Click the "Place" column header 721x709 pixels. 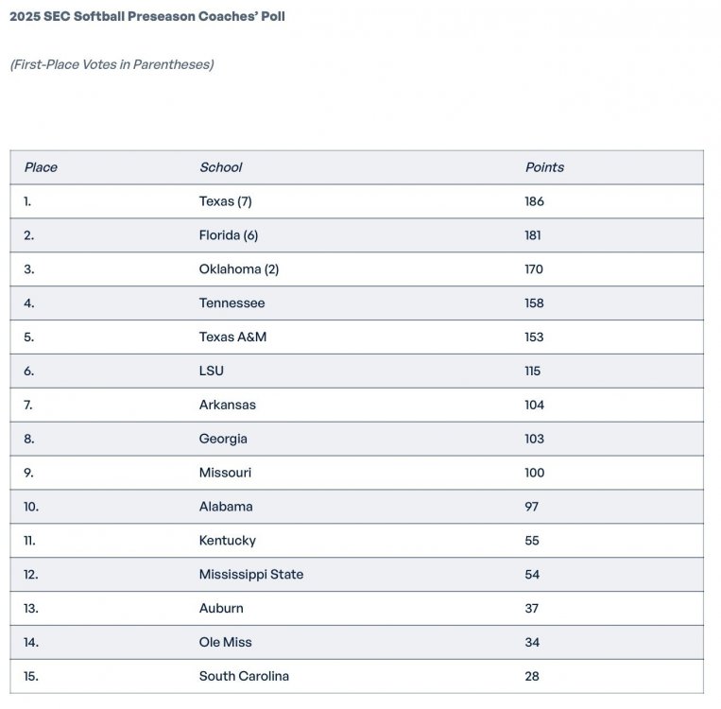41,167
